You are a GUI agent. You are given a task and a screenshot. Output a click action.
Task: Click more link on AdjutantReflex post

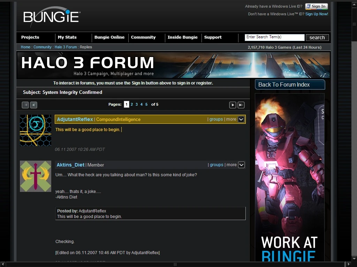coord(231,119)
